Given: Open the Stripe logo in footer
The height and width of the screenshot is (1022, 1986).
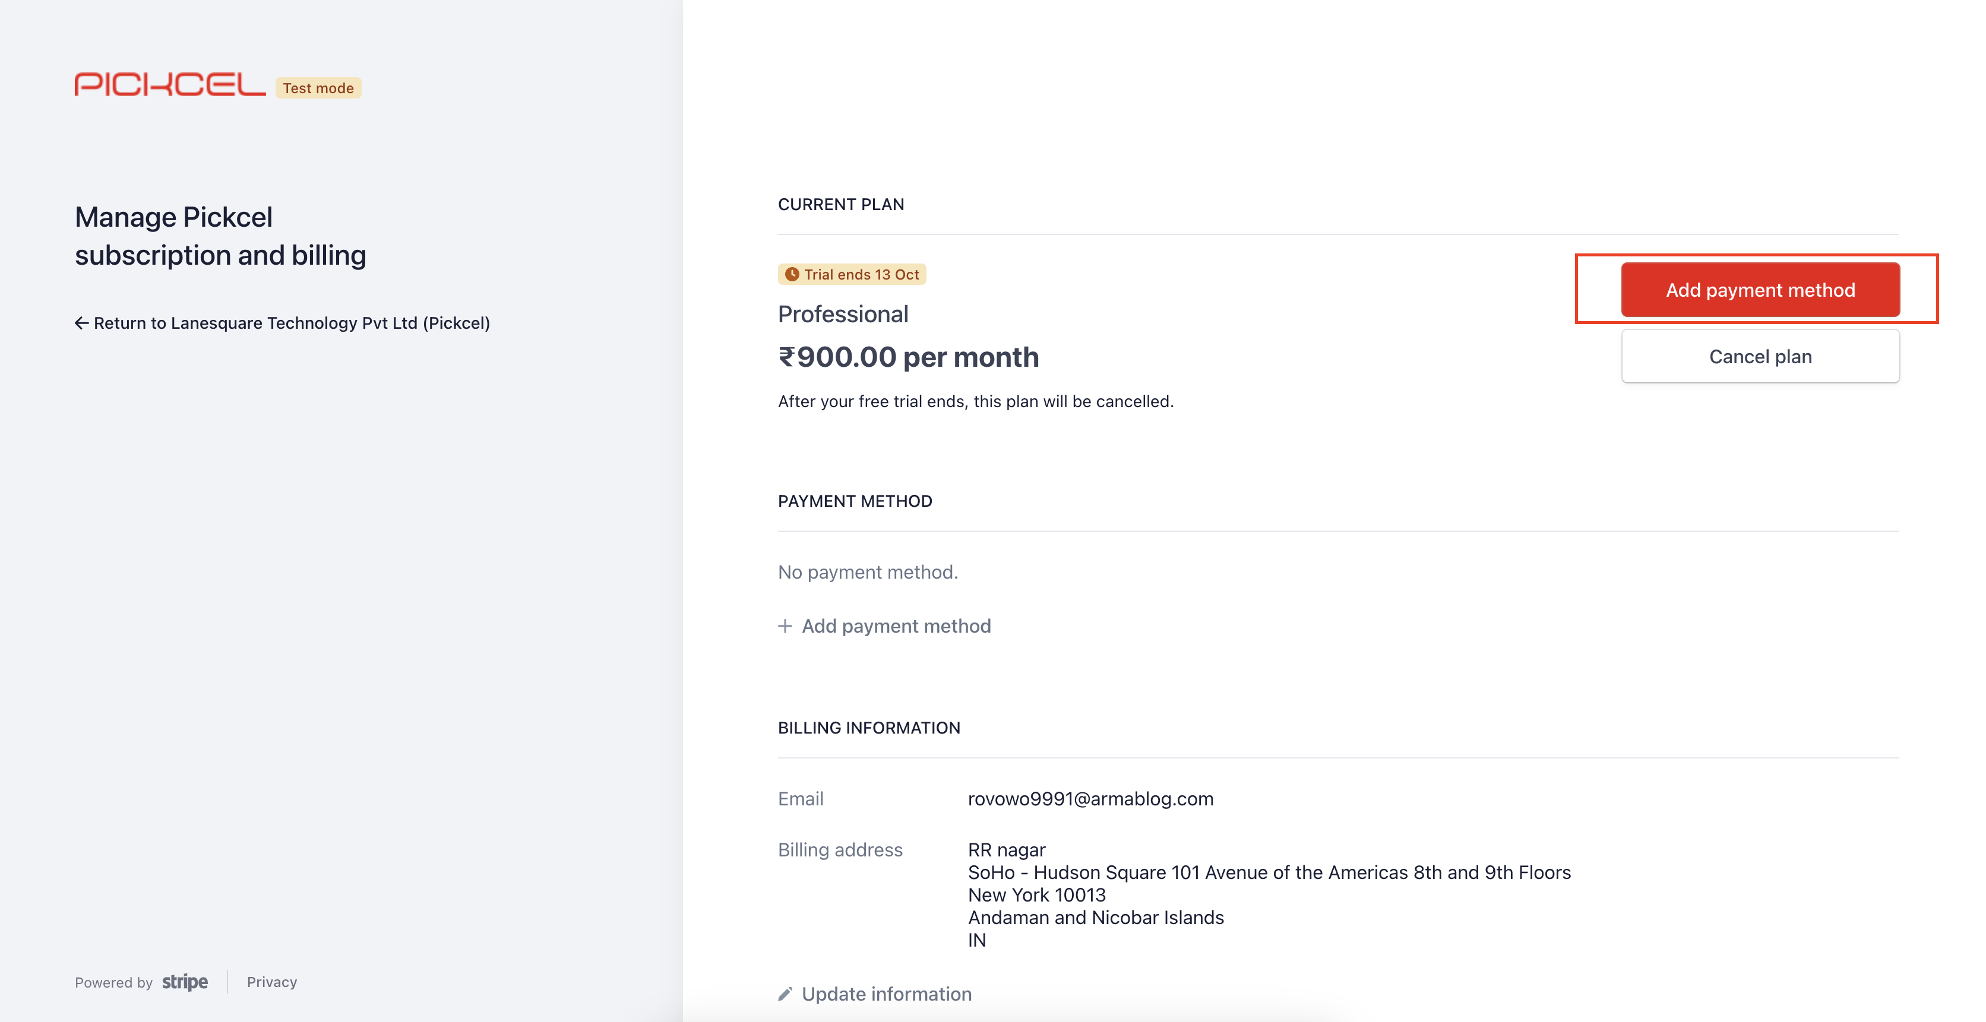Looking at the screenshot, I should pos(185,982).
